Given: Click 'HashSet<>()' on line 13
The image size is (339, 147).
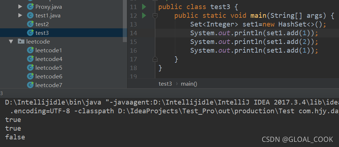Looking at the screenshot, I should coord(300,24).
